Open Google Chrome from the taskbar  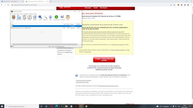point(86,106)
